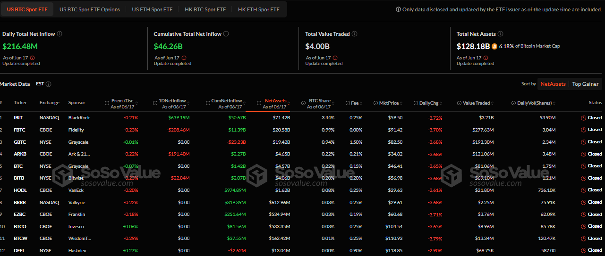Open the DEFI ticker row

tap(302, 250)
